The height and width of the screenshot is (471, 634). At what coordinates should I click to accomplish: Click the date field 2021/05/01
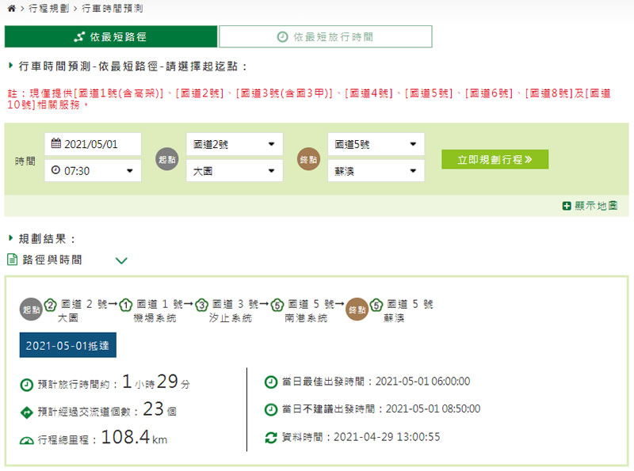pos(93,144)
